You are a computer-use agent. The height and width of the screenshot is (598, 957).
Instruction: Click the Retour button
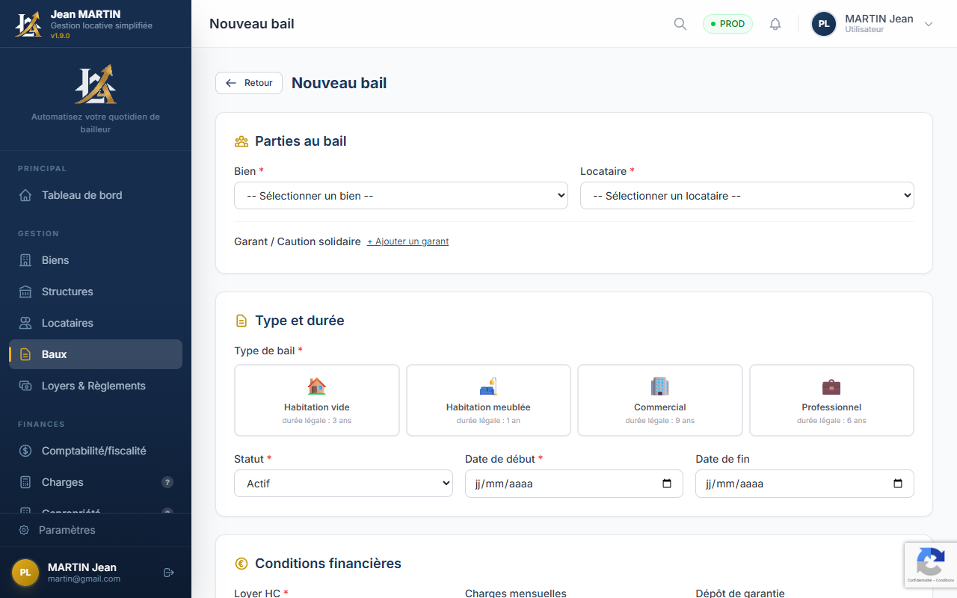click(x=248, y=83)
